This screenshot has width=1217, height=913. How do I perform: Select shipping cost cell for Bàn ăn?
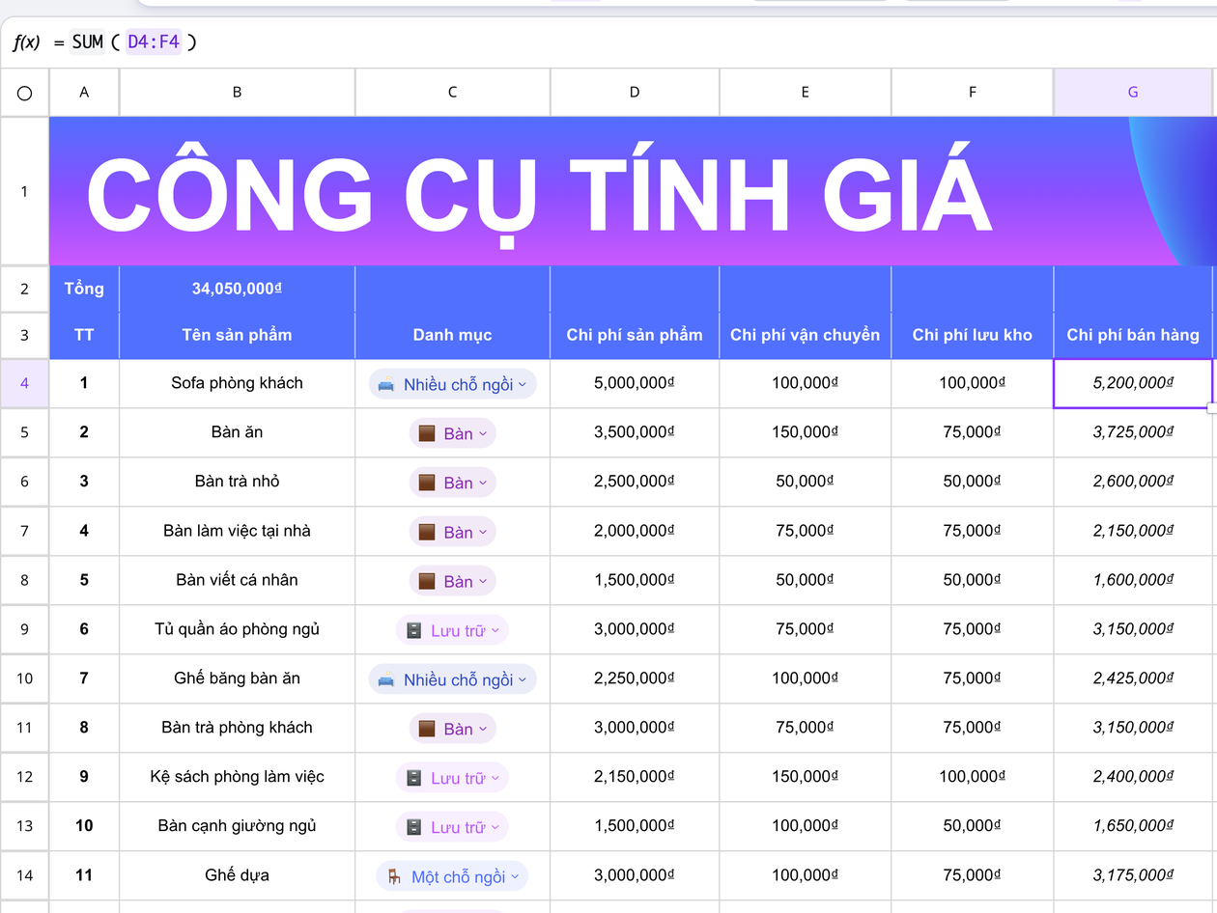(806, 432)
